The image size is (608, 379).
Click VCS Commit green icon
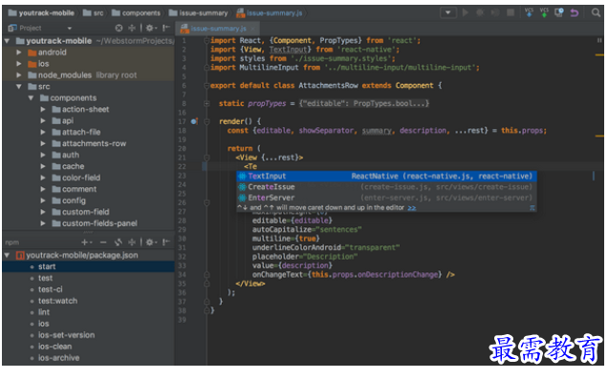pyautogui.click(x=544, y=12)
